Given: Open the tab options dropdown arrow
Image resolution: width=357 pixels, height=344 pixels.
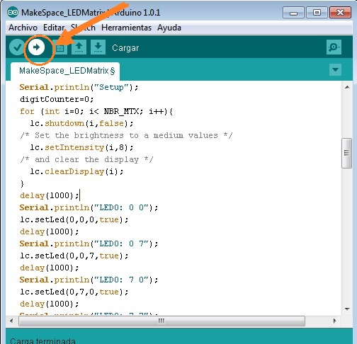Looking at the screenshot, I should (335, 70).
